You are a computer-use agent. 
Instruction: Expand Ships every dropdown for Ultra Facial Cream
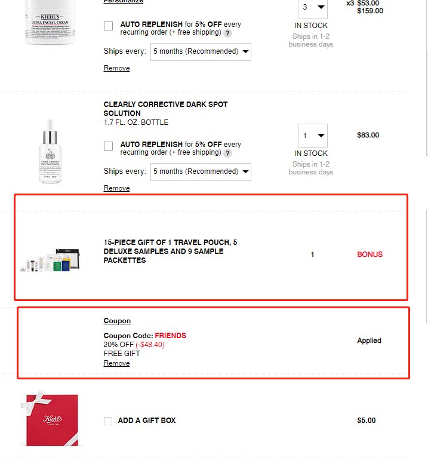coord(201,52)
